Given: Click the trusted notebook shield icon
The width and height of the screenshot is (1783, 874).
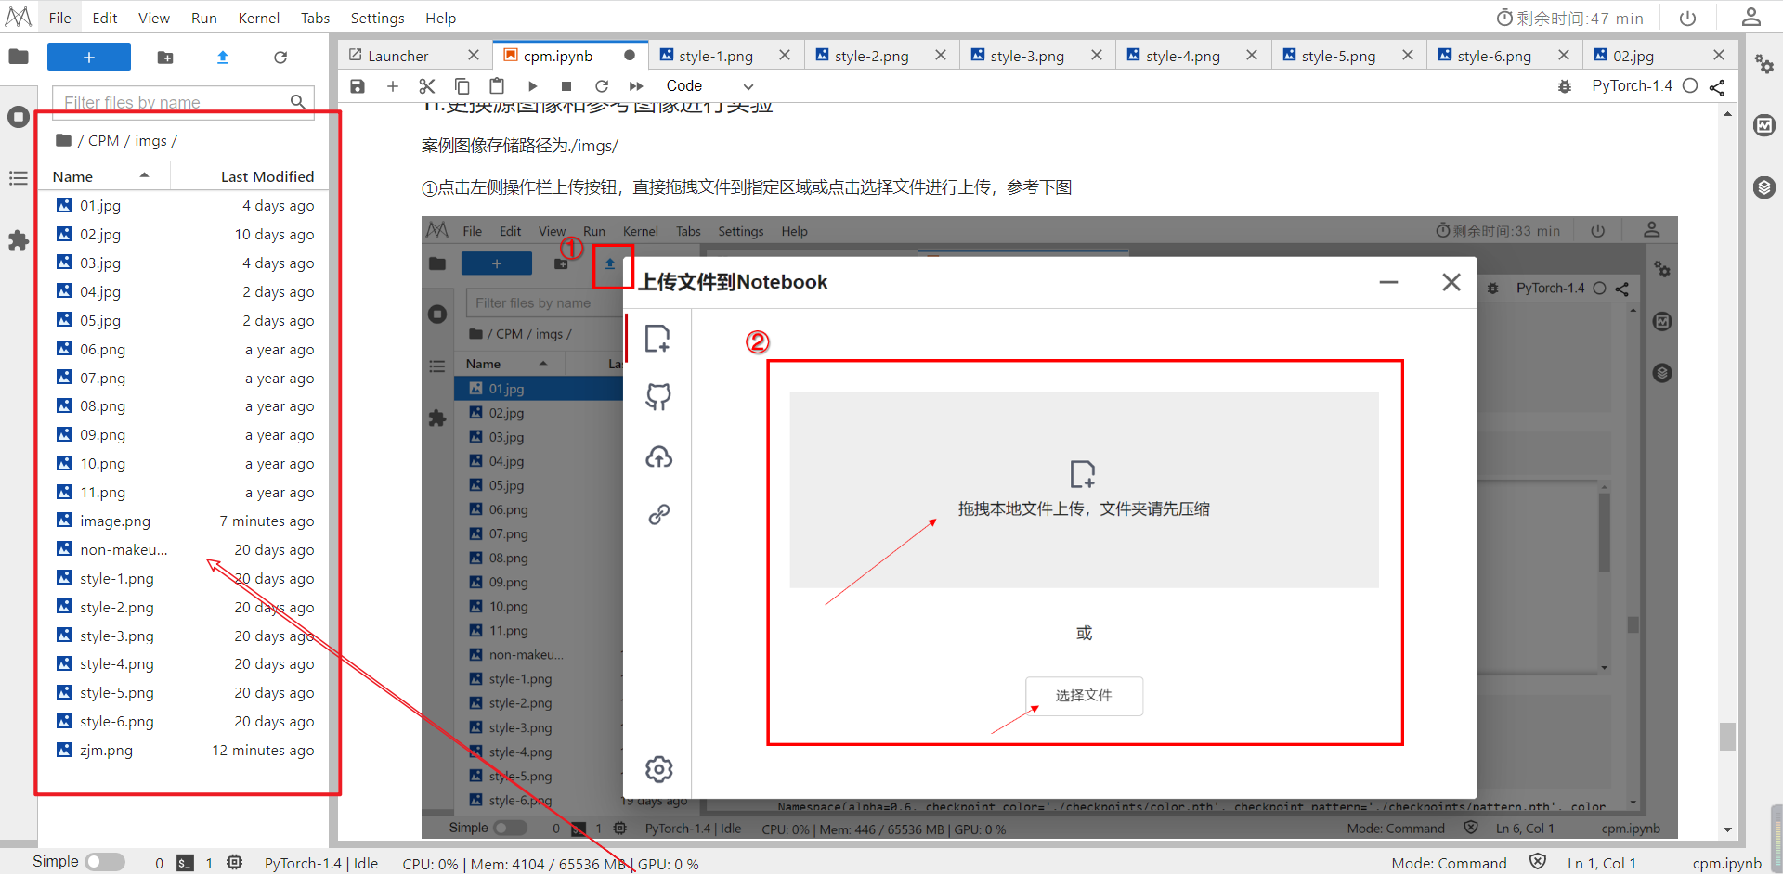Looking at the screenshot, I should [x=1538, y=862].
